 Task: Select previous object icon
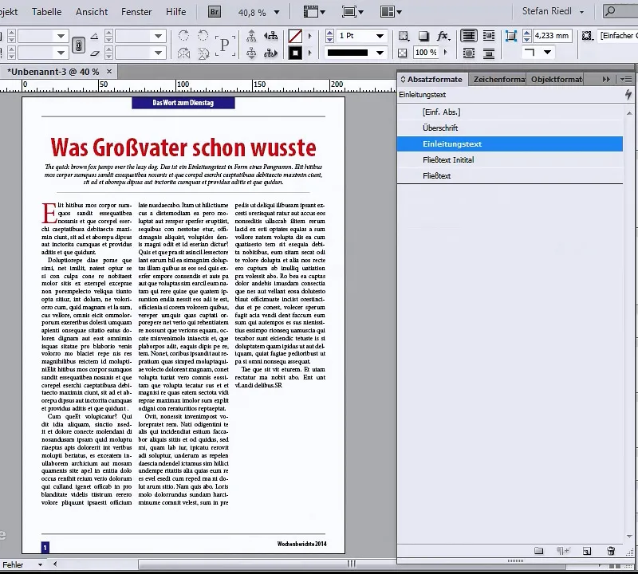click(270, 36)
